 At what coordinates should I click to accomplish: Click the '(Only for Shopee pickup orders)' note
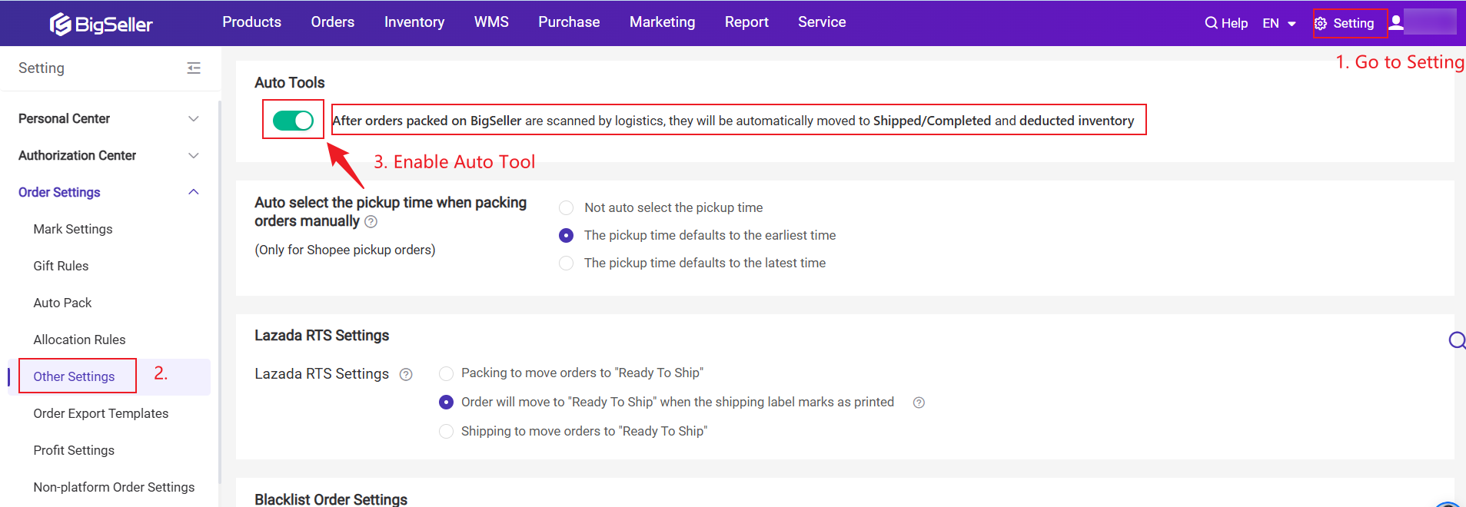point(345,250)
